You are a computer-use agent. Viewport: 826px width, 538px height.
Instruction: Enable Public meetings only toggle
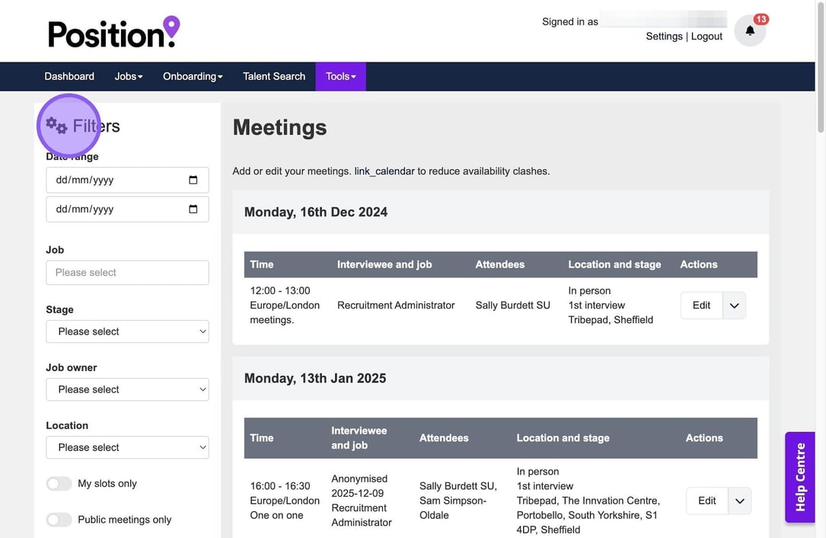(59, 520)
